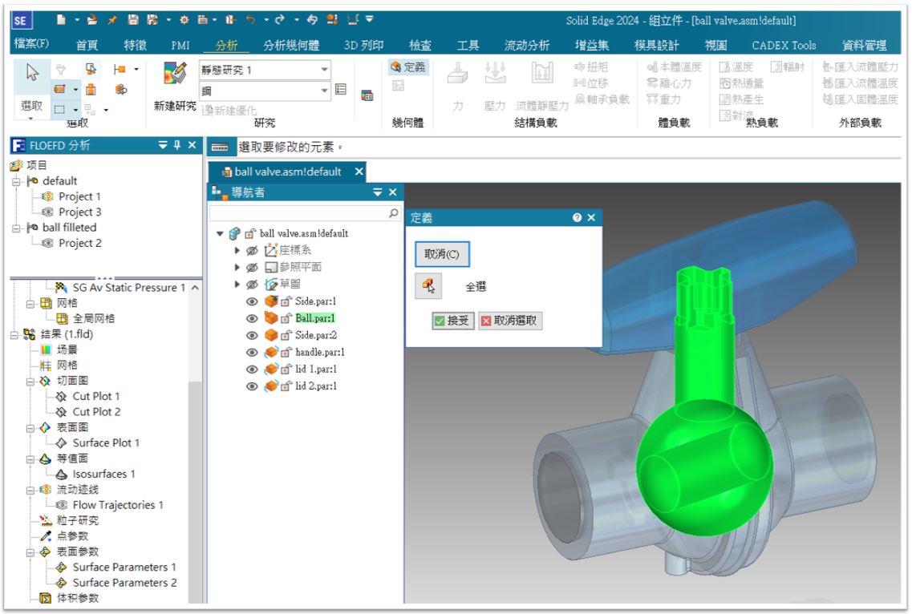Click the table icon right of study dropdowns
912x614 pixels.
click(367, 95)
